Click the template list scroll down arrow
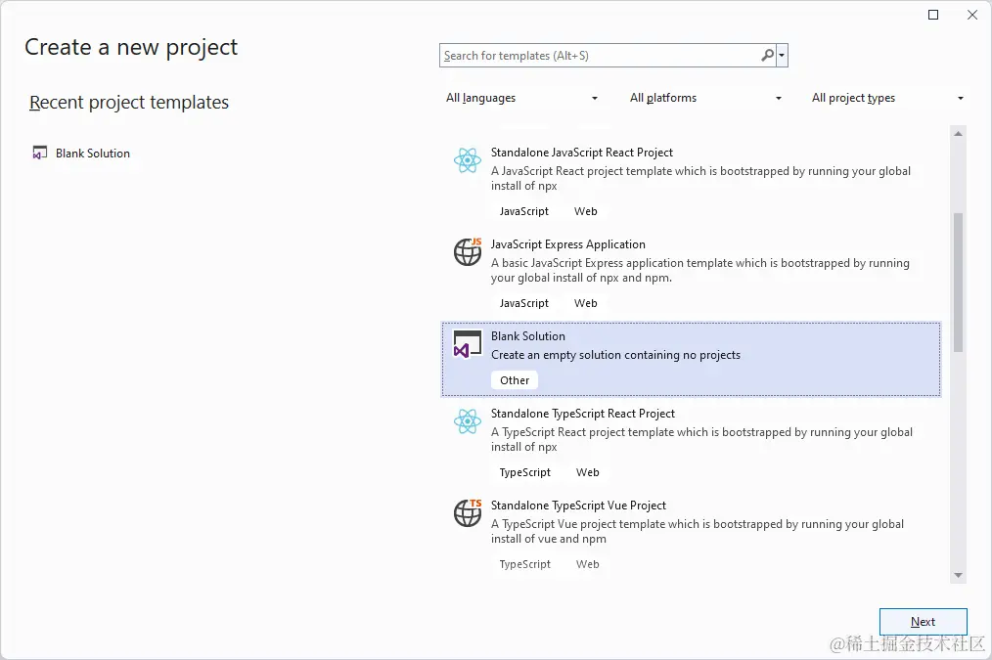The image size is (992, 660). (958, 575)
